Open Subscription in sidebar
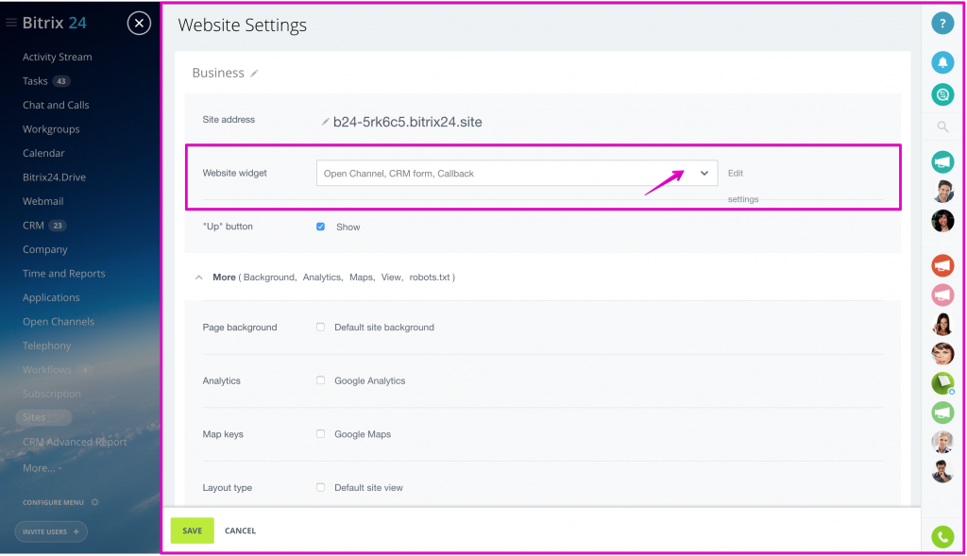Screen dimensions: 967x556 tap(52, 394)
